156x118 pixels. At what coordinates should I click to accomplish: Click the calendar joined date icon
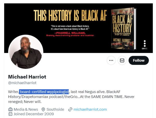[x=10, y=114]
